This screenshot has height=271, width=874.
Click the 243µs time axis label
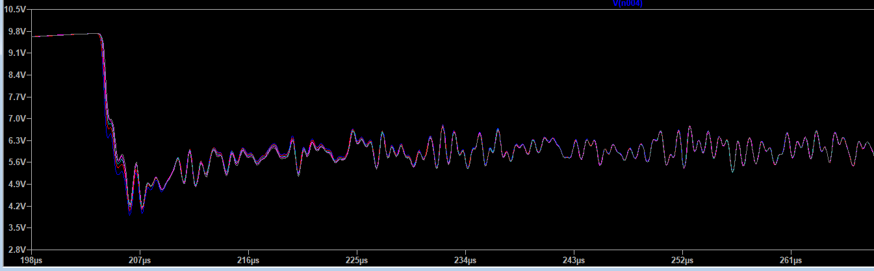574,260
